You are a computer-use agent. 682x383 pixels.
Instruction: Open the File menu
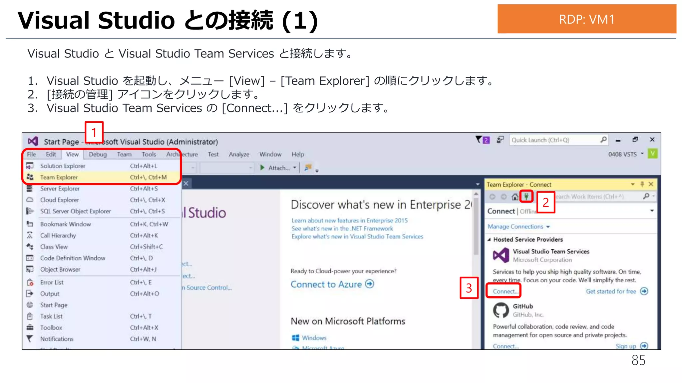[31, 154]
